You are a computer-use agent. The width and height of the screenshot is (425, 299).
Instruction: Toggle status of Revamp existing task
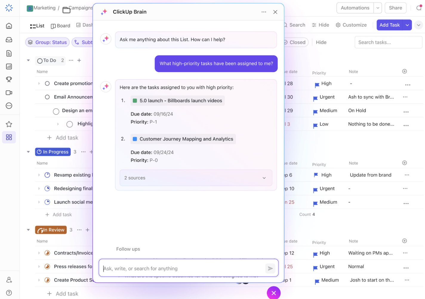pos(47,175)
